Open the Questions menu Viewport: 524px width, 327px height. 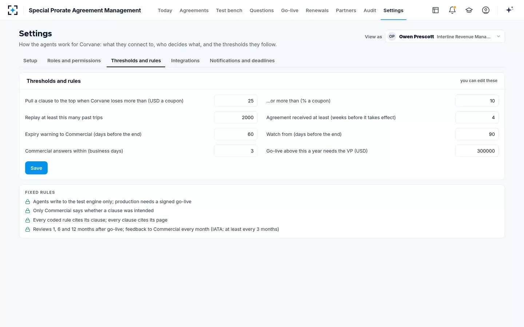click(262, 10)
